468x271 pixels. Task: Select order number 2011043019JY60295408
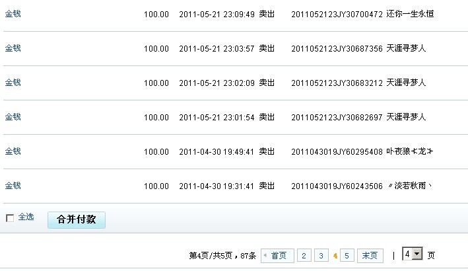point(337,152)
